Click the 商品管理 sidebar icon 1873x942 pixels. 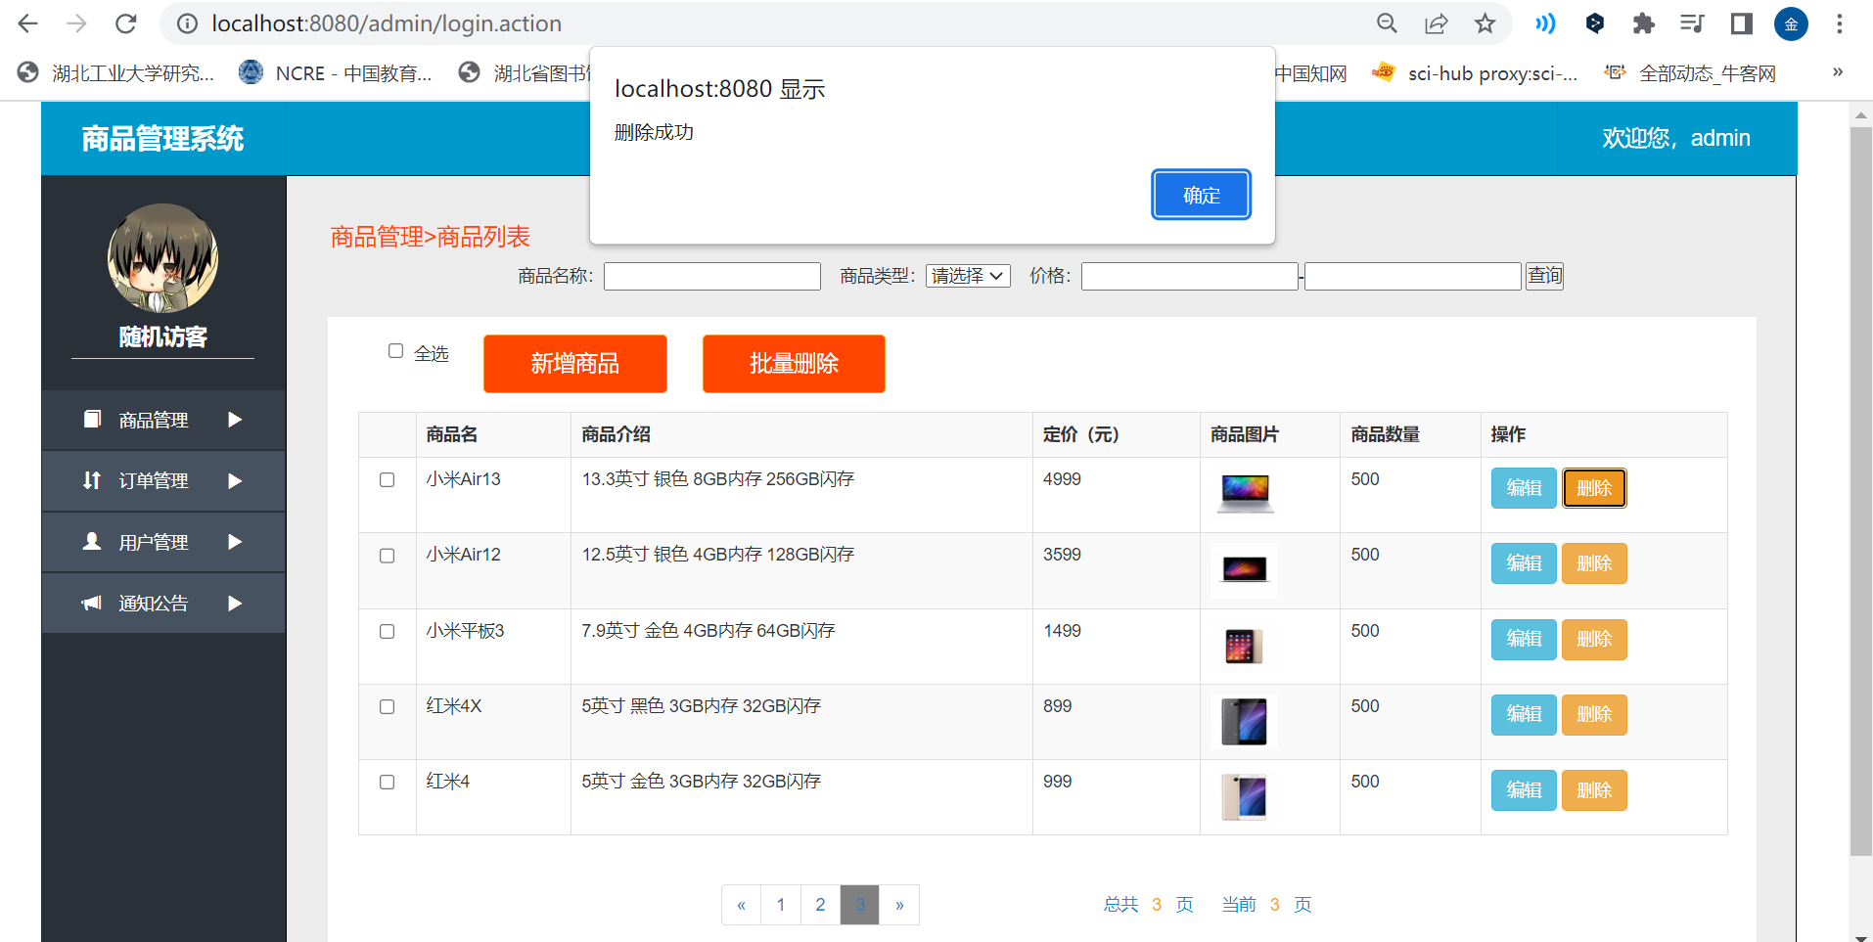coord(92,420)
